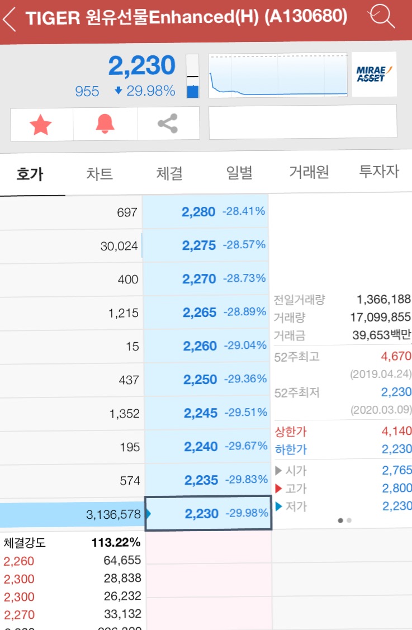
Task: Tap the 955 price change value
Action: (x=87, y=91)
